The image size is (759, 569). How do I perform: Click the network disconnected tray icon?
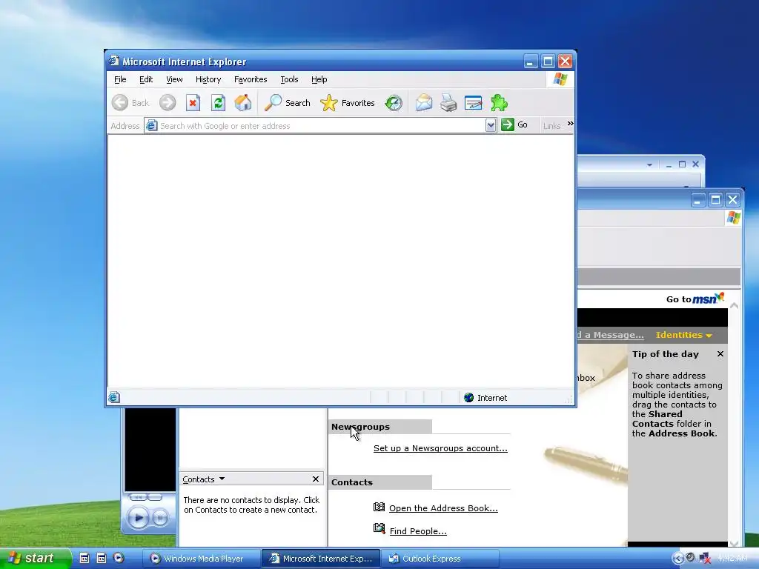[x=705, y=559]
